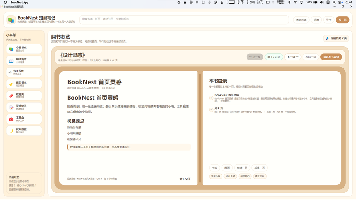356x200 pixels.
Task: Click the BookNest logo icon in the header
Action: point(11,20)
